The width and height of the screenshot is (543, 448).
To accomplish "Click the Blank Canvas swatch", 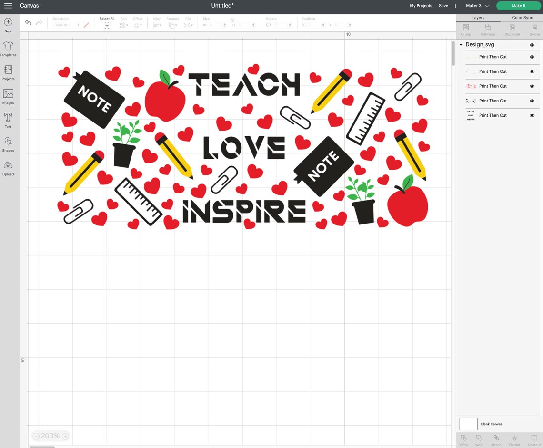I will click(x=468, y=424).
